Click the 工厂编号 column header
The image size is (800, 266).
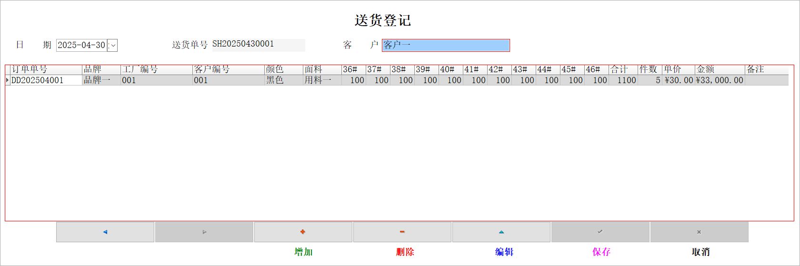coord(157,69)
